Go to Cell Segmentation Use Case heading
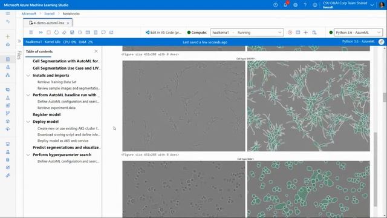 (66, 68)
